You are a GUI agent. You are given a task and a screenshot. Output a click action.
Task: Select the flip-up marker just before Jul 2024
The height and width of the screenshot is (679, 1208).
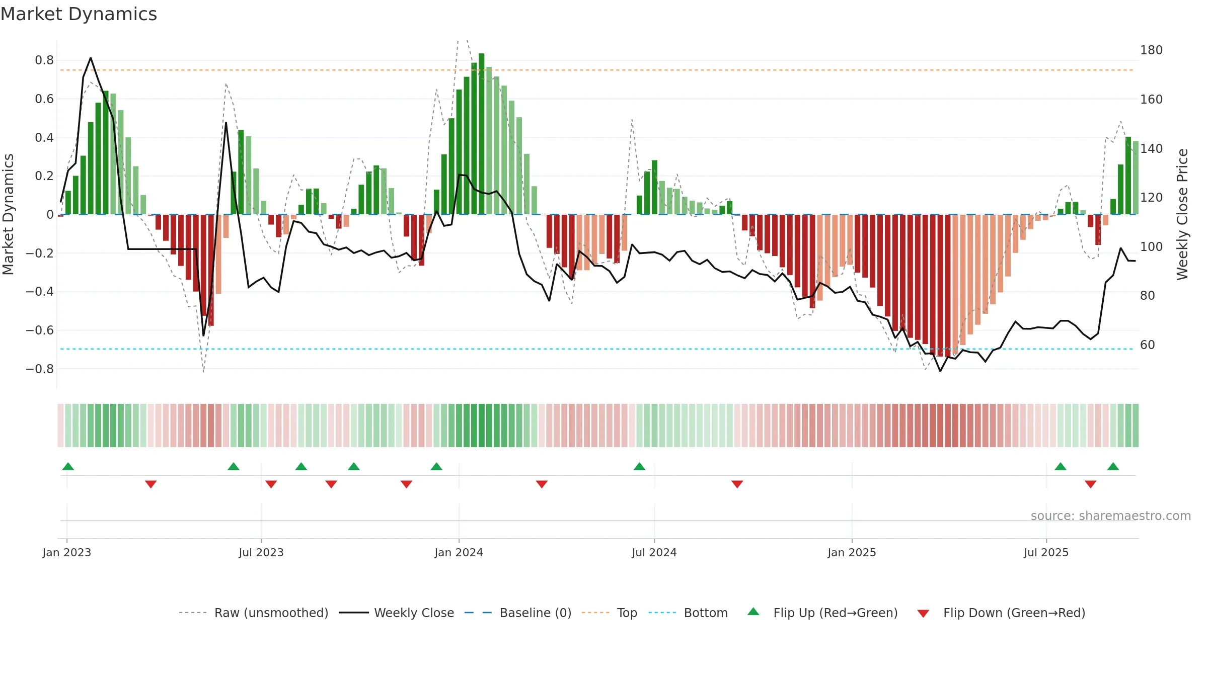pyautogui.click(x=639, y=466)
